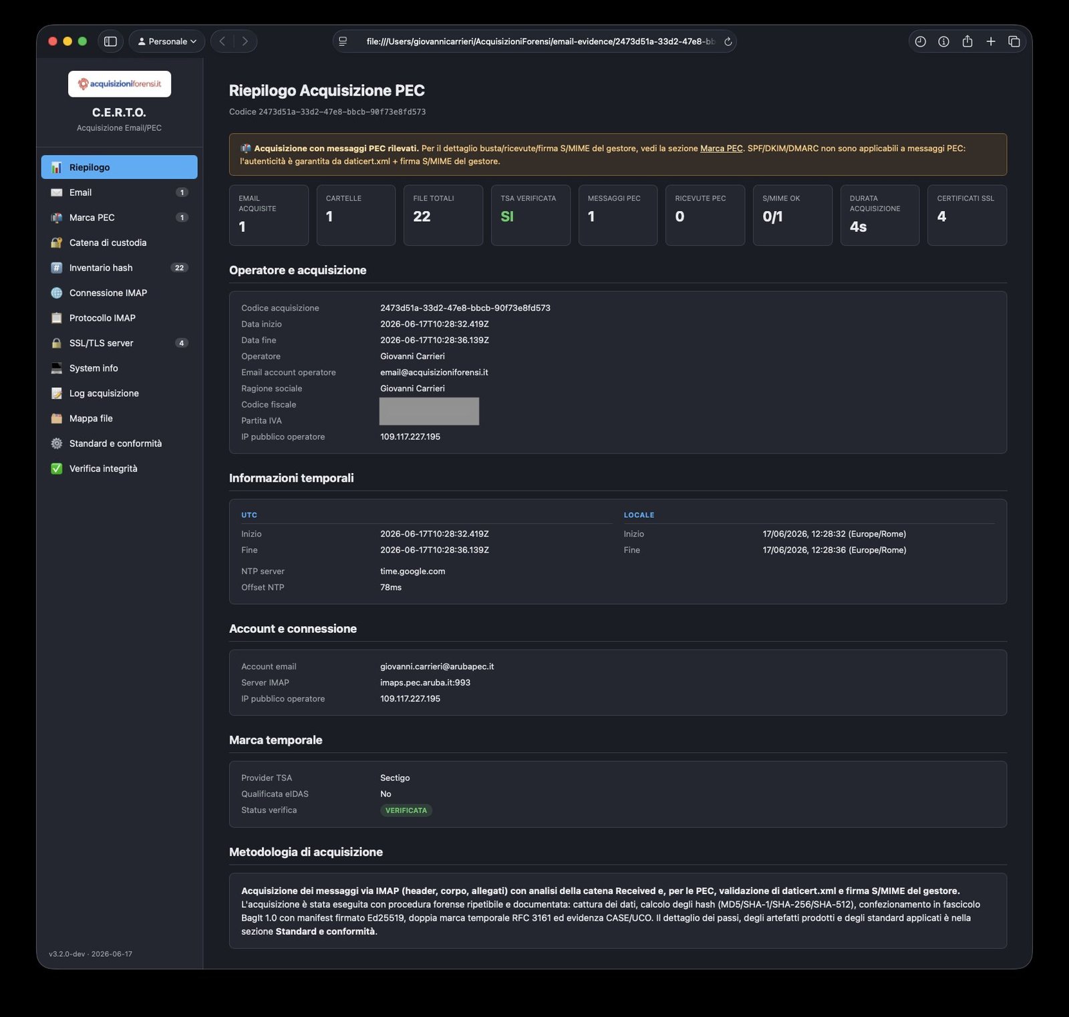Click the Marca PEC mailbox icon
1069x1017 pixels.
click(x=57, y=217)
